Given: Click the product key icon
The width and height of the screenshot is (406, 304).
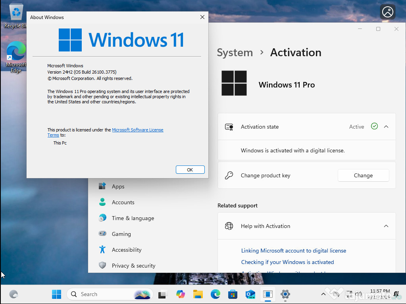Looking at the screenshot, I should (x=229, y=175).
